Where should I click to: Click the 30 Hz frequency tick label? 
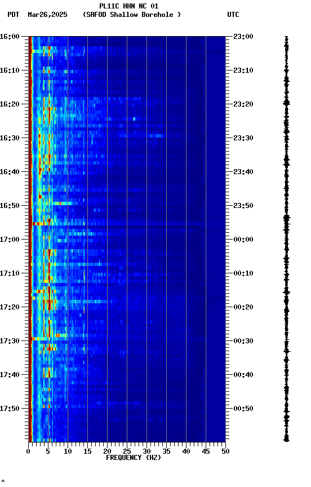pyautogui.click(x=146, y=451)
